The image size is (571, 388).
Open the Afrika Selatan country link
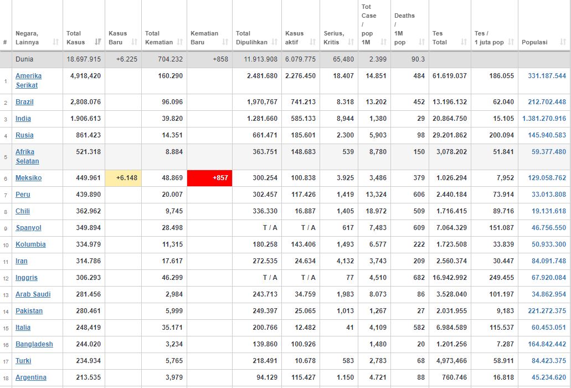coord(27,156)
